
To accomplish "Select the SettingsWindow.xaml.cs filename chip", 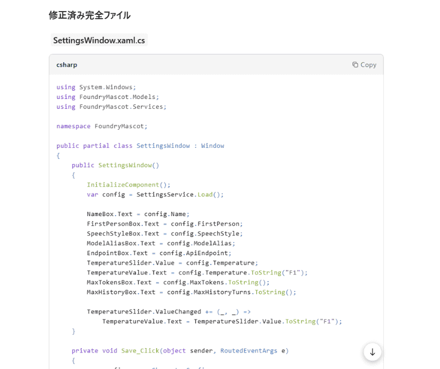I will (x=99, y=40).
